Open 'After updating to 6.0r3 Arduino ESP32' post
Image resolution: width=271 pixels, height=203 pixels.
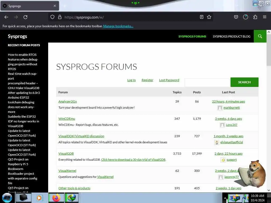click(x=24, y=102)
